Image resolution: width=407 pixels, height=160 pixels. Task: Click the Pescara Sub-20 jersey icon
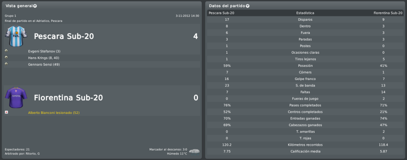click(x=12, y=36)
